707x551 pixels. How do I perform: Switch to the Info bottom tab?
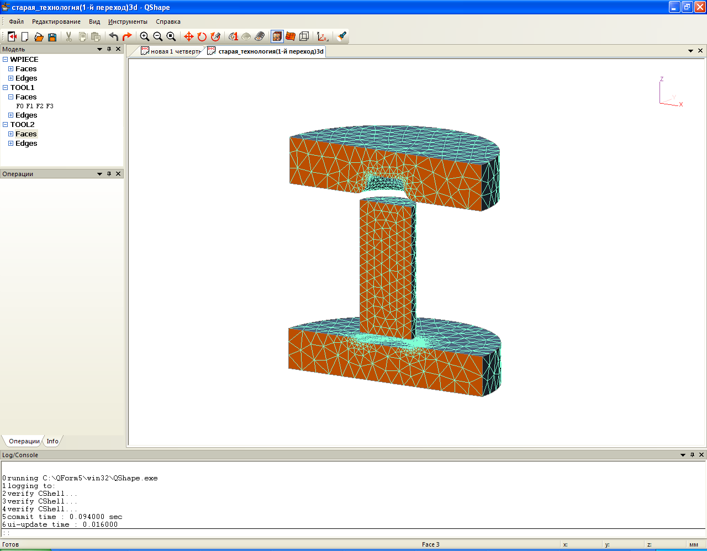[x=52, y=441]
